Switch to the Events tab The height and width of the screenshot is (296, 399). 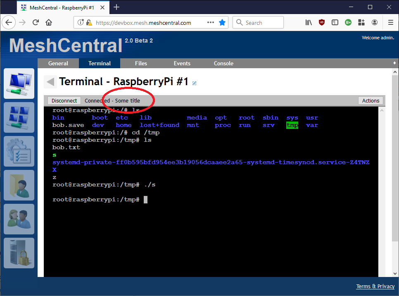(x=182, y=63)
